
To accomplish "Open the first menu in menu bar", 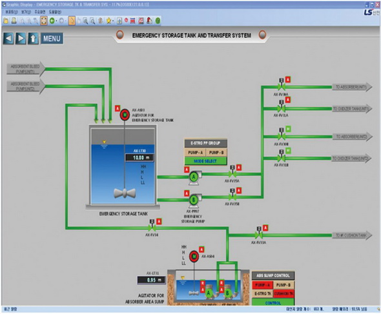I will 12,12.
